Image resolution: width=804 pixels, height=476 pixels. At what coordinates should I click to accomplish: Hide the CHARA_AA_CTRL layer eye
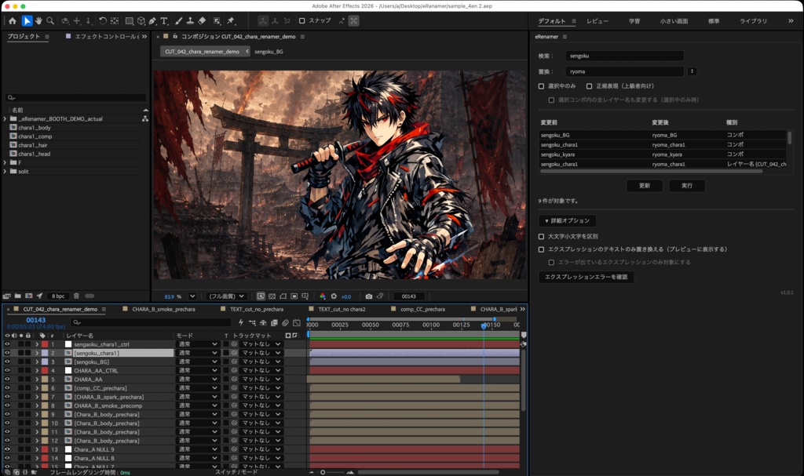pyautogui.click(x=7, y=370)
